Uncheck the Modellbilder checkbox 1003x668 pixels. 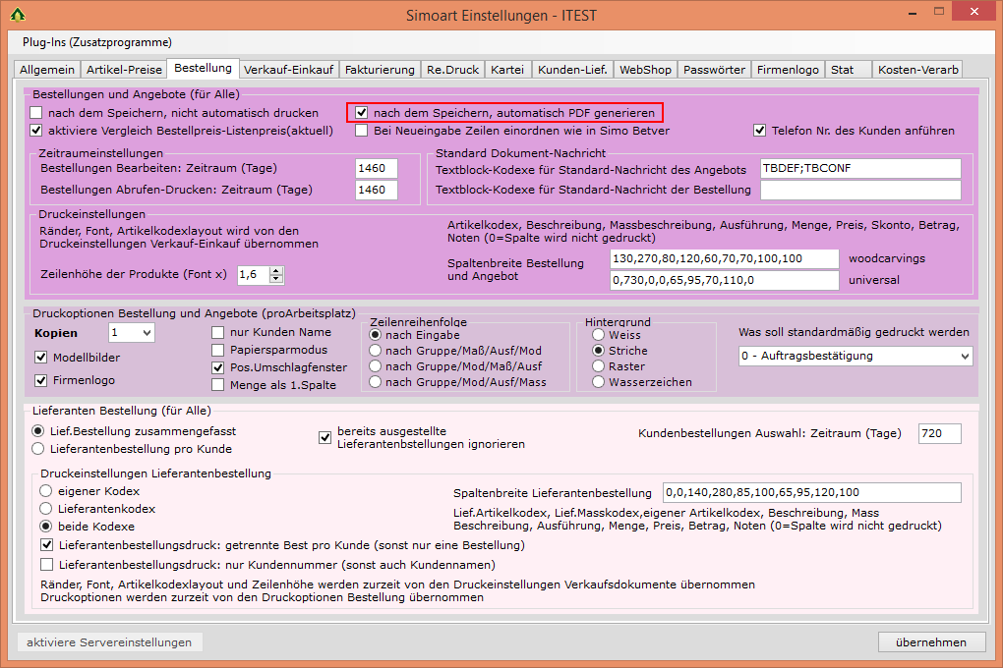[41, 359]
